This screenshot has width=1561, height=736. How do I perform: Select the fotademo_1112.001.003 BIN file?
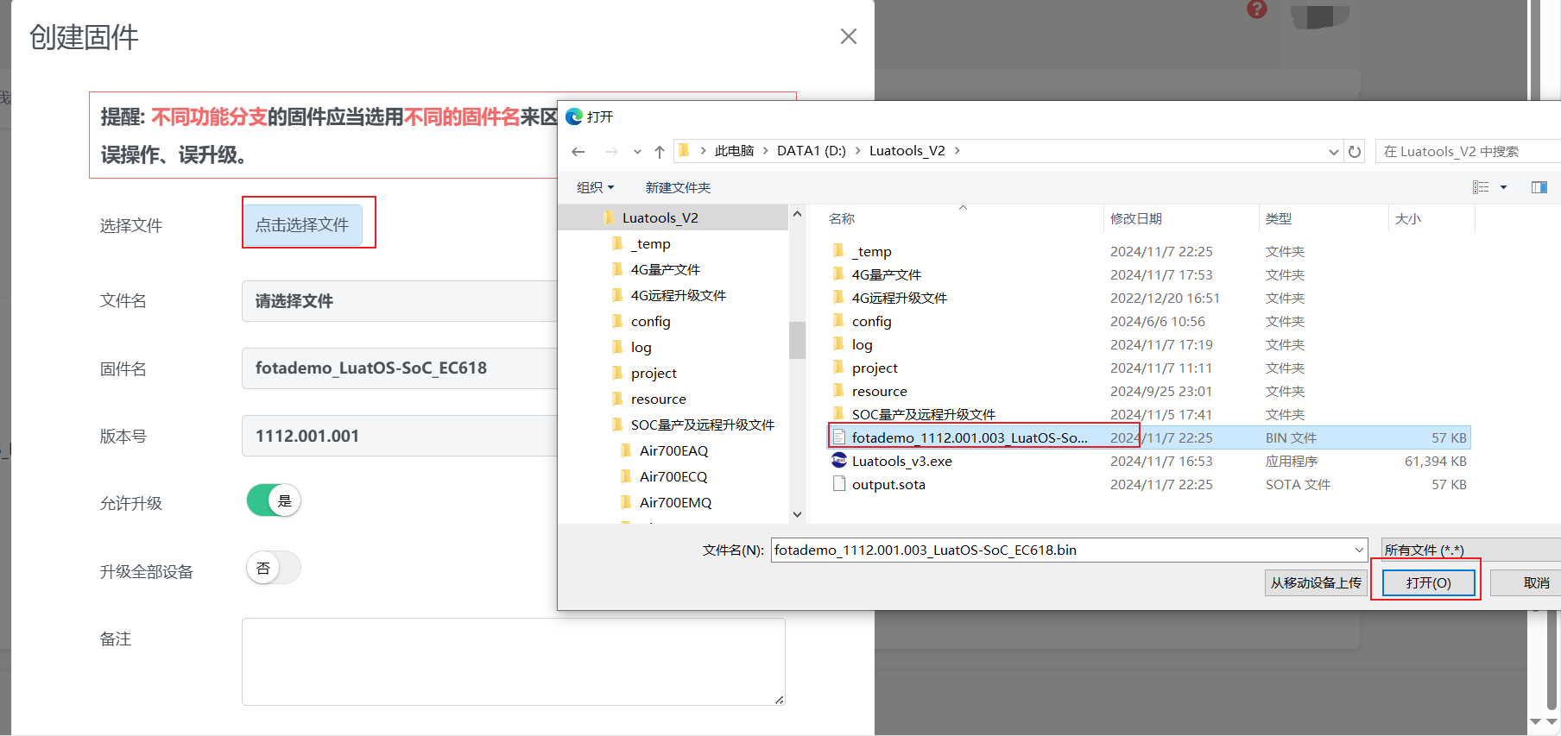(x=1148, y=437)
